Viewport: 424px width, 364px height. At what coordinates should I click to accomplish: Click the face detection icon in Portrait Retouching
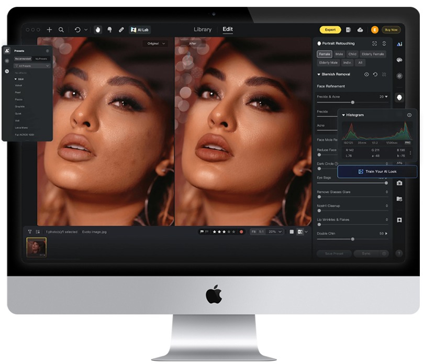coord(374,43)
